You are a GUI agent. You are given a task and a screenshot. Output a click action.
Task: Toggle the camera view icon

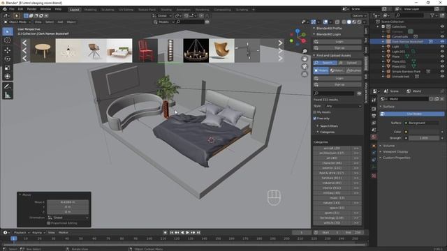coord(305,66)
